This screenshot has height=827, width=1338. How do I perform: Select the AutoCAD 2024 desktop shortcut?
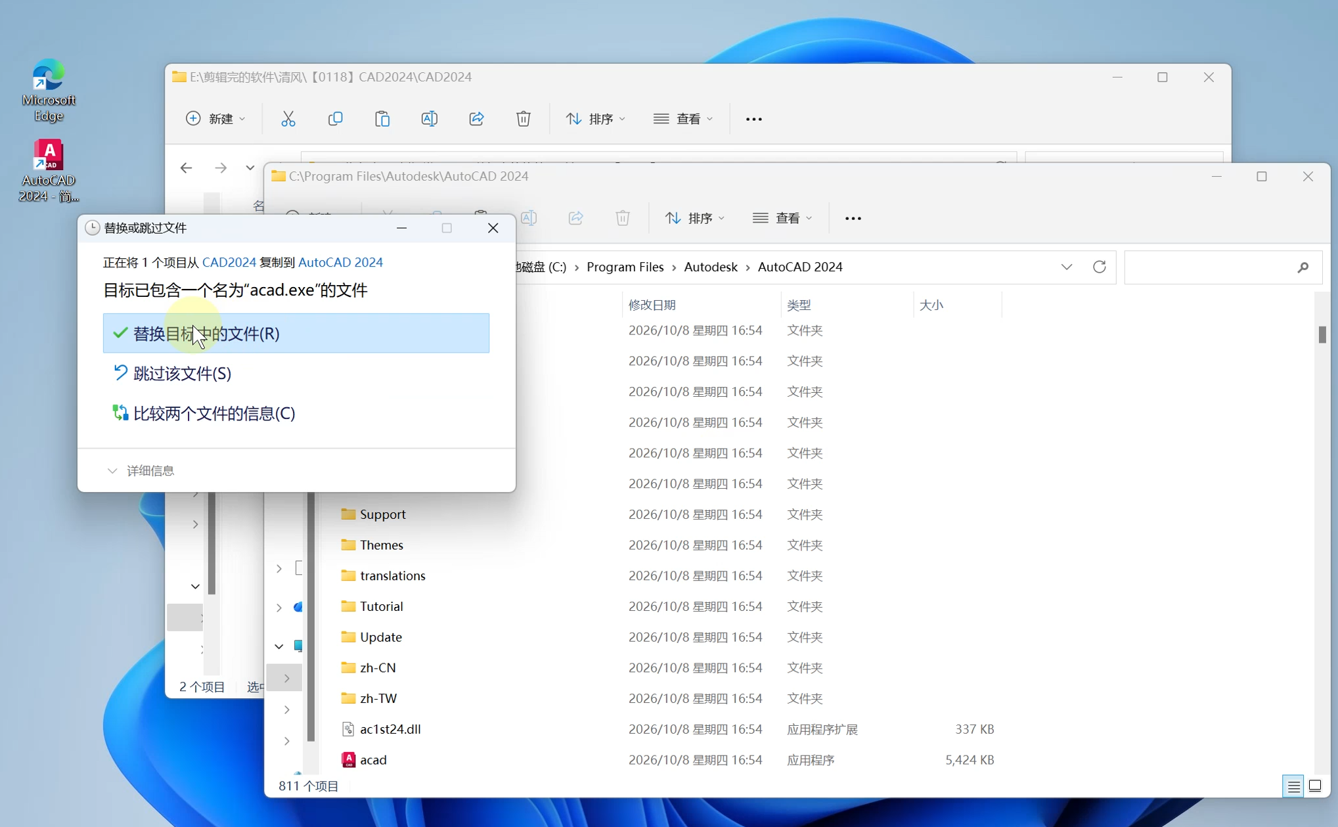coord(48,171)
